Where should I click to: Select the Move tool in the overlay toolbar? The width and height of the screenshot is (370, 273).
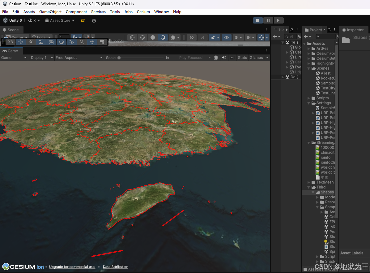(21, 42)
